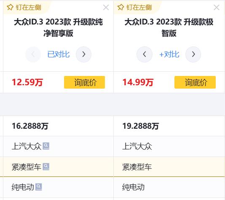Open the 大众ID.3 2023款 升级款纯净智享版 title
The width and height of the screenshot is (225, 200).
point(59,27)
